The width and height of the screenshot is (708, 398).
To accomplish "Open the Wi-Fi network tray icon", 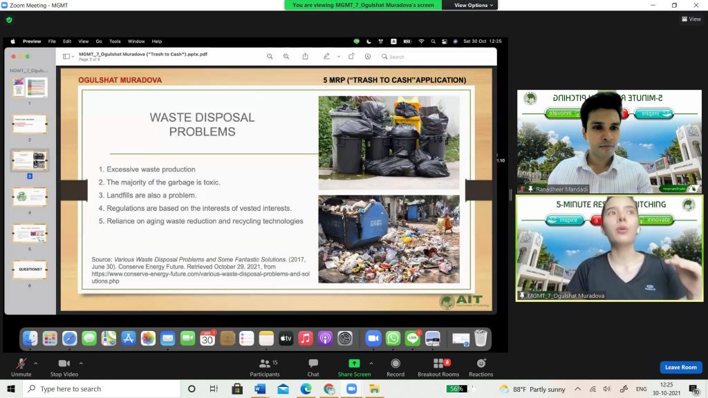I will (593, 388).
